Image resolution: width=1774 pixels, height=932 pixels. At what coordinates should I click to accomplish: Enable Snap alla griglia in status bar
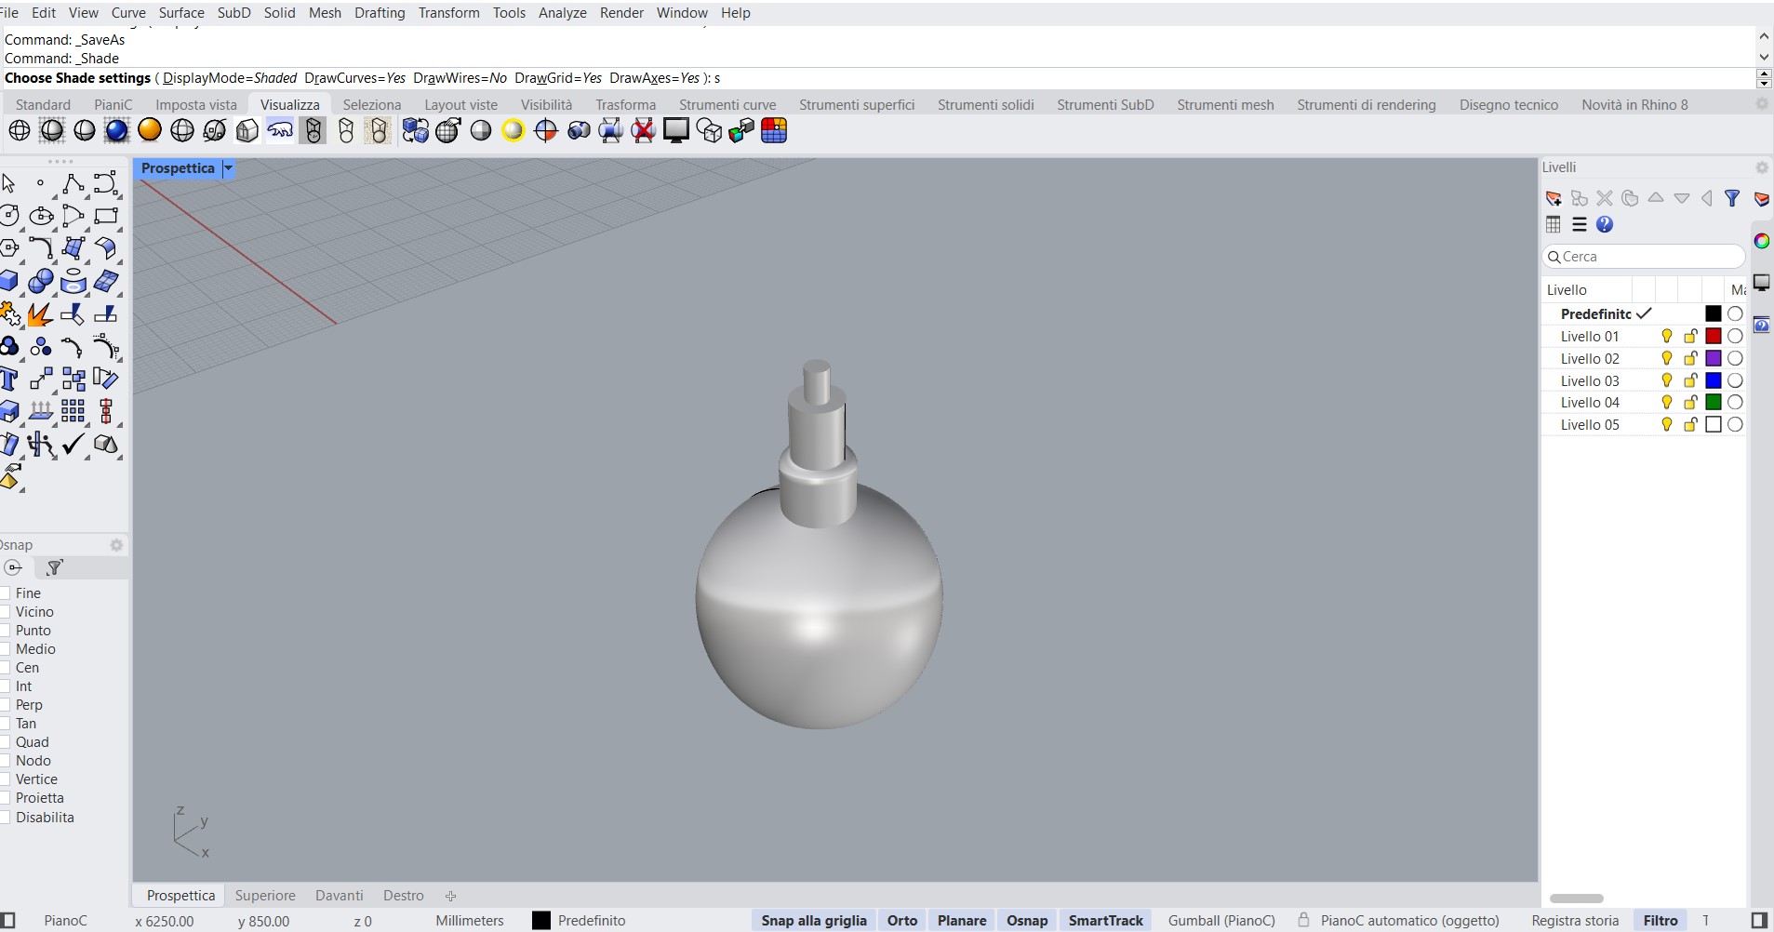[813, 921]
